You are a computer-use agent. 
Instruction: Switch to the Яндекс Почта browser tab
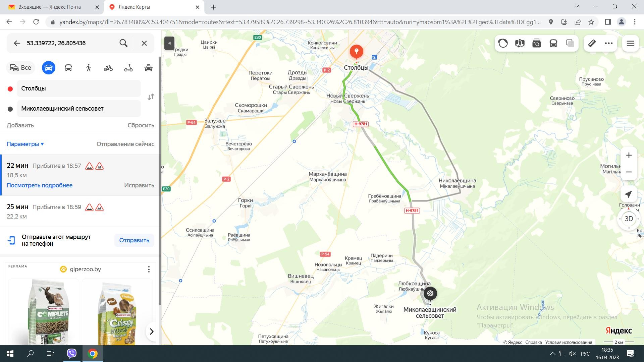tap(50, 7)
